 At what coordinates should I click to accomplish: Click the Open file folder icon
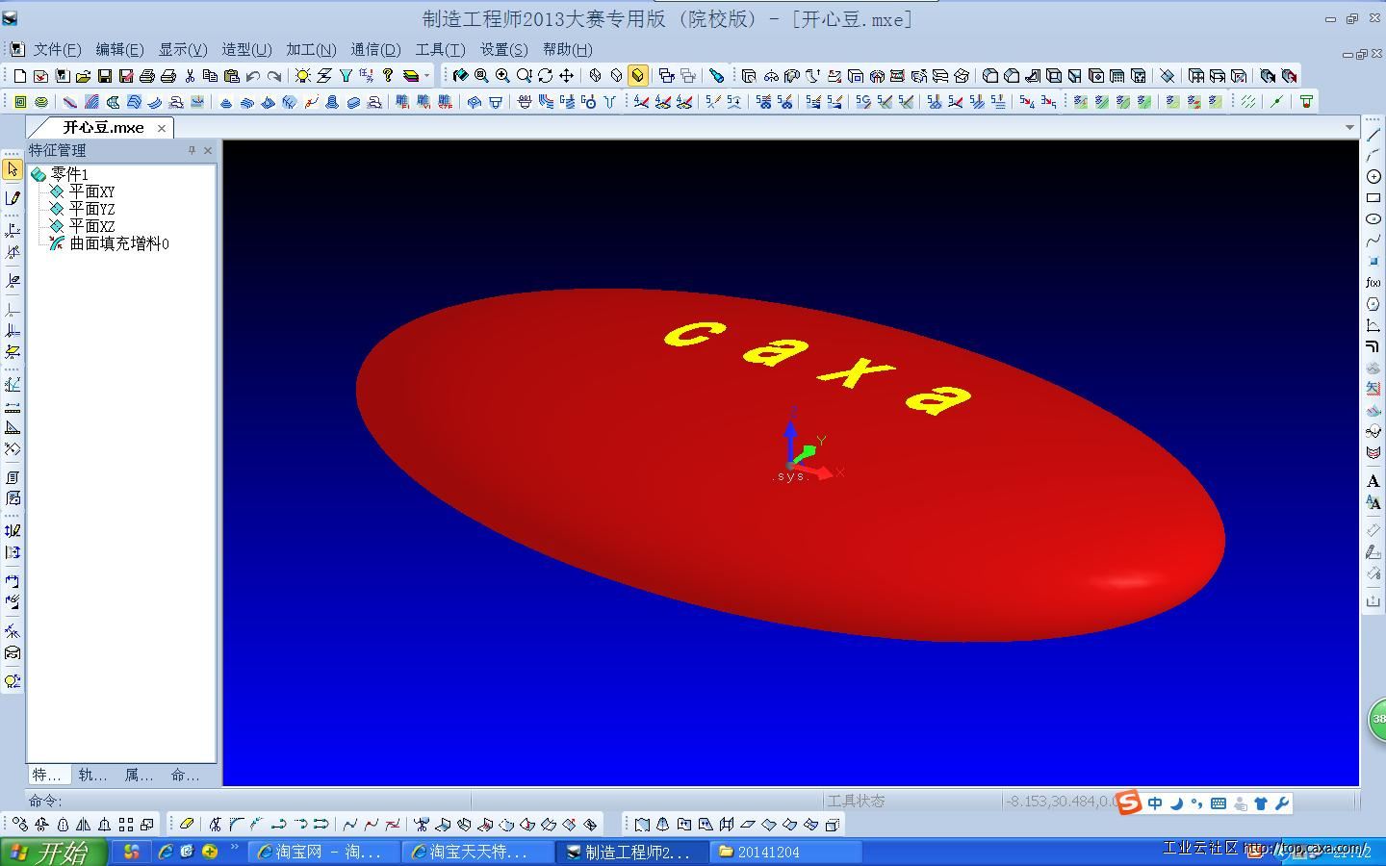(83, 76)
